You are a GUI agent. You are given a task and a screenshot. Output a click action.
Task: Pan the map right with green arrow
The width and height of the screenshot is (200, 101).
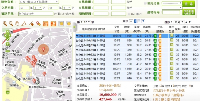tap(10, 35)
